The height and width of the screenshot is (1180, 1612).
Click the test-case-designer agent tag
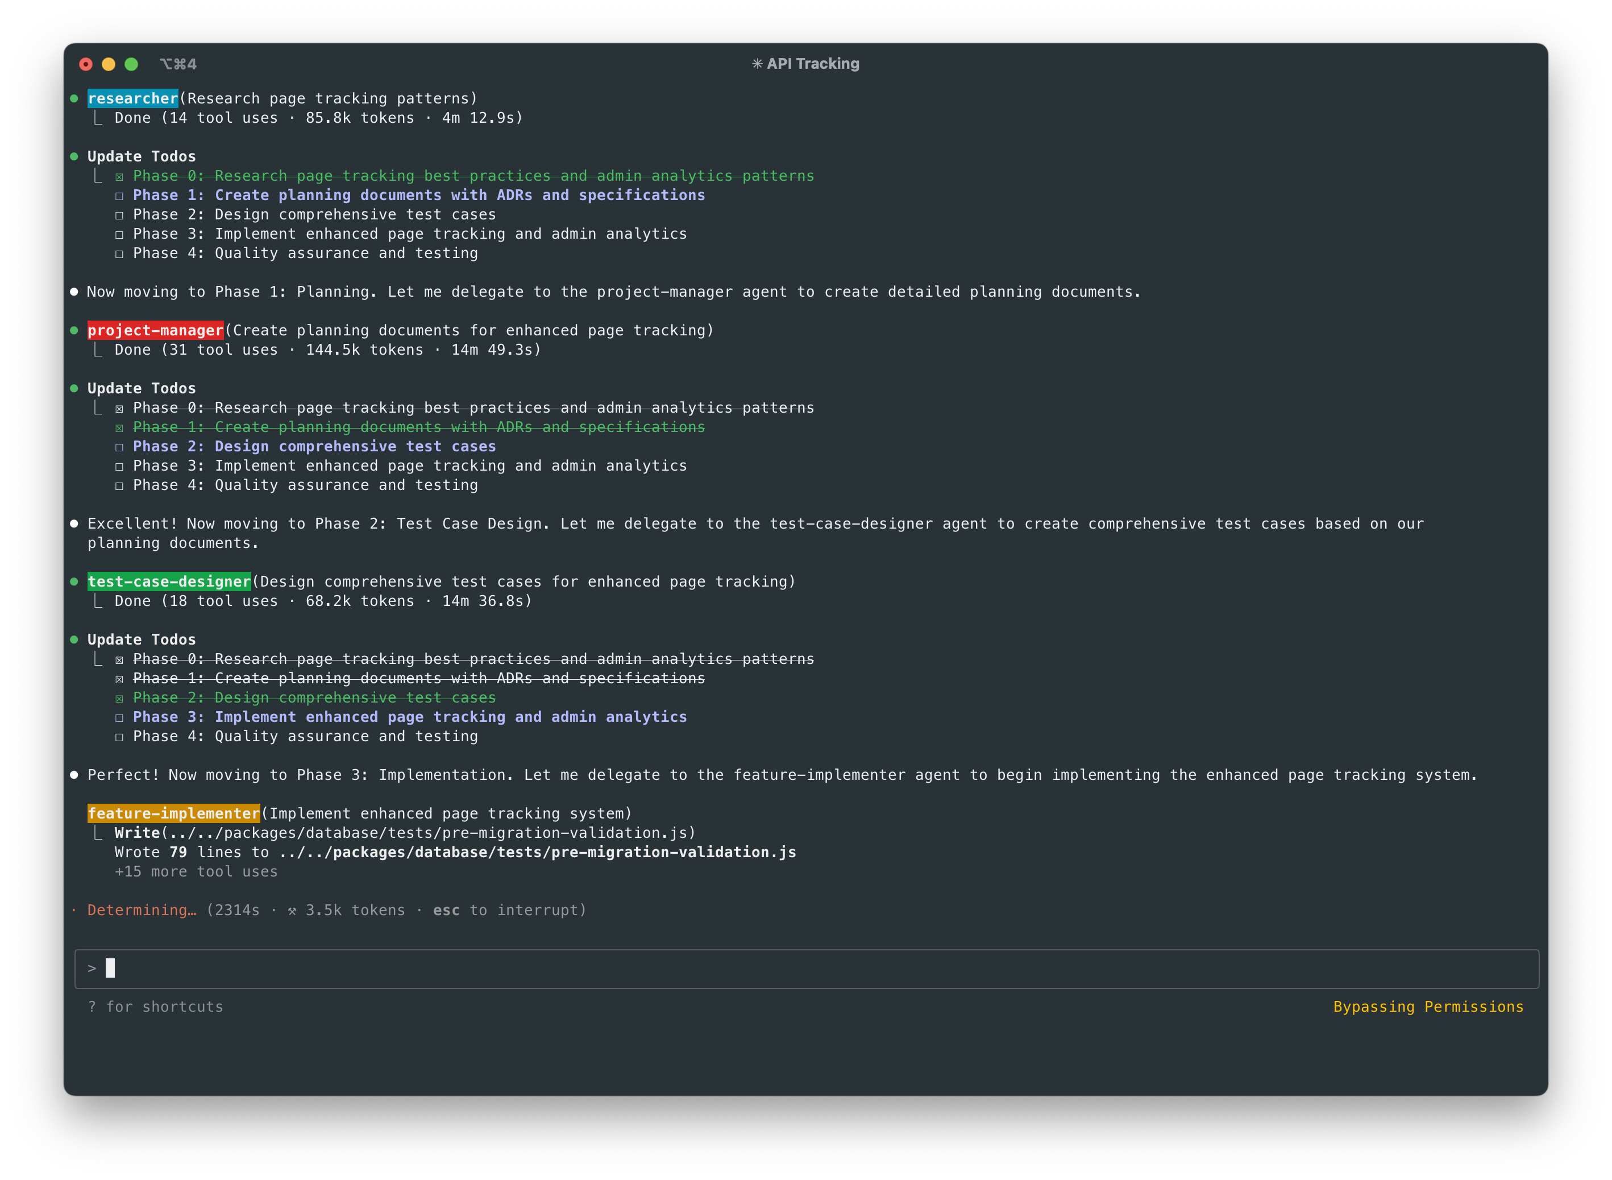coord(169,581)
